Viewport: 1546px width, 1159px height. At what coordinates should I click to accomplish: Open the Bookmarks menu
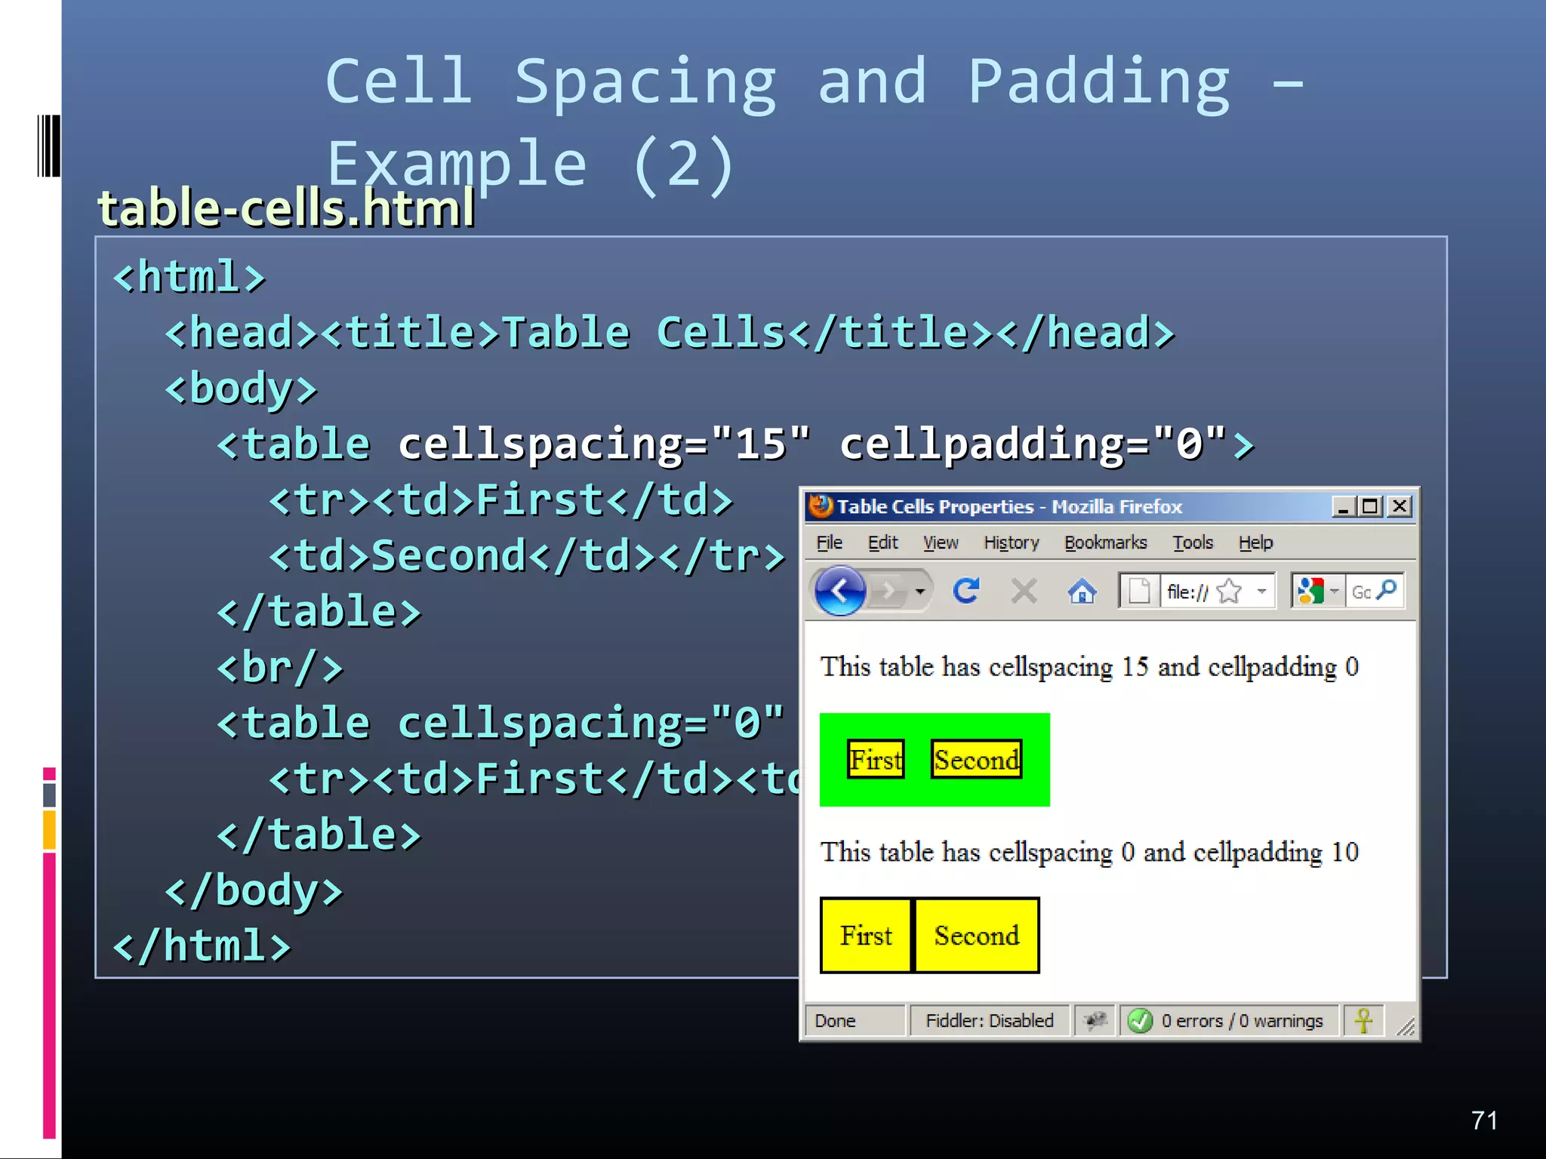click(x=1105, y=543)
